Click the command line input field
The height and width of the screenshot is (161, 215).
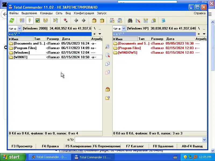tap(138, 140)
